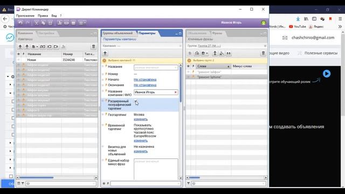This screenshot has height=194, width=345.
Task: Open the dropdown in phrases toolbar
Action: point(205,53)
